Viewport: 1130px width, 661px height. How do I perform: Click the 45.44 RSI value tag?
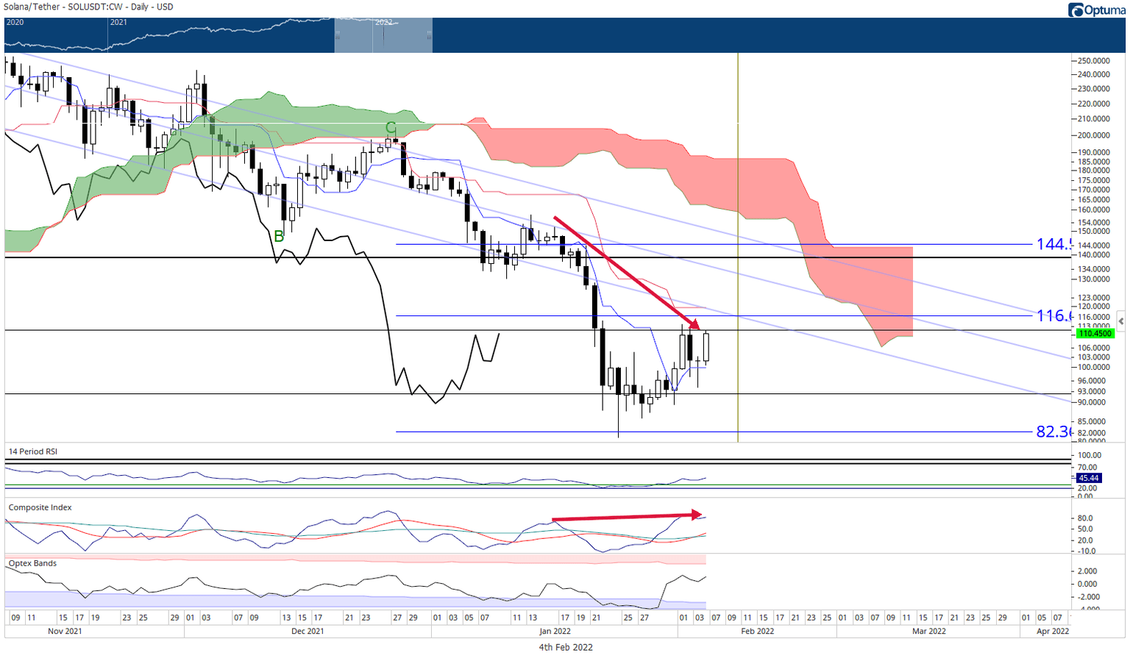[1088, 478]
